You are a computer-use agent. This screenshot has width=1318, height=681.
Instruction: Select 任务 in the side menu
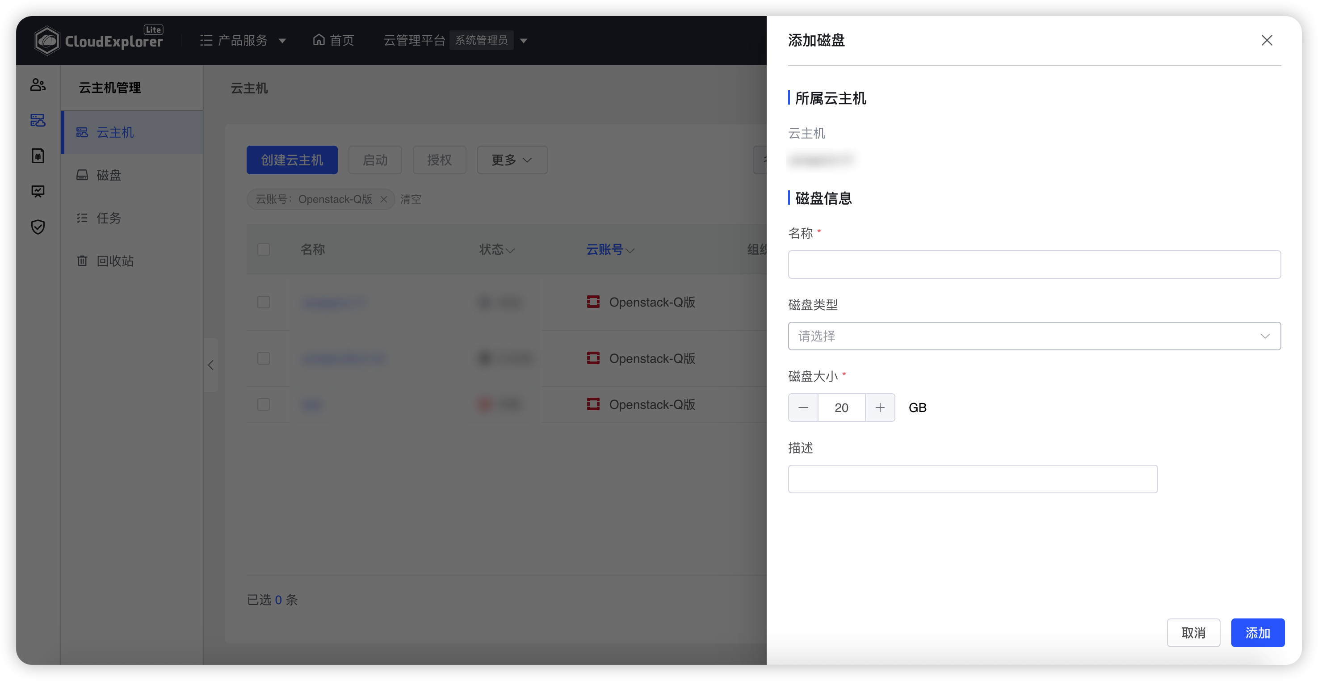point(132,218)
